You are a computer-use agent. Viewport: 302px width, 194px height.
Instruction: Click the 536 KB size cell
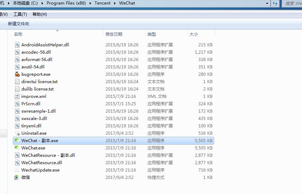pyautogui.click(x=205, y=133)
